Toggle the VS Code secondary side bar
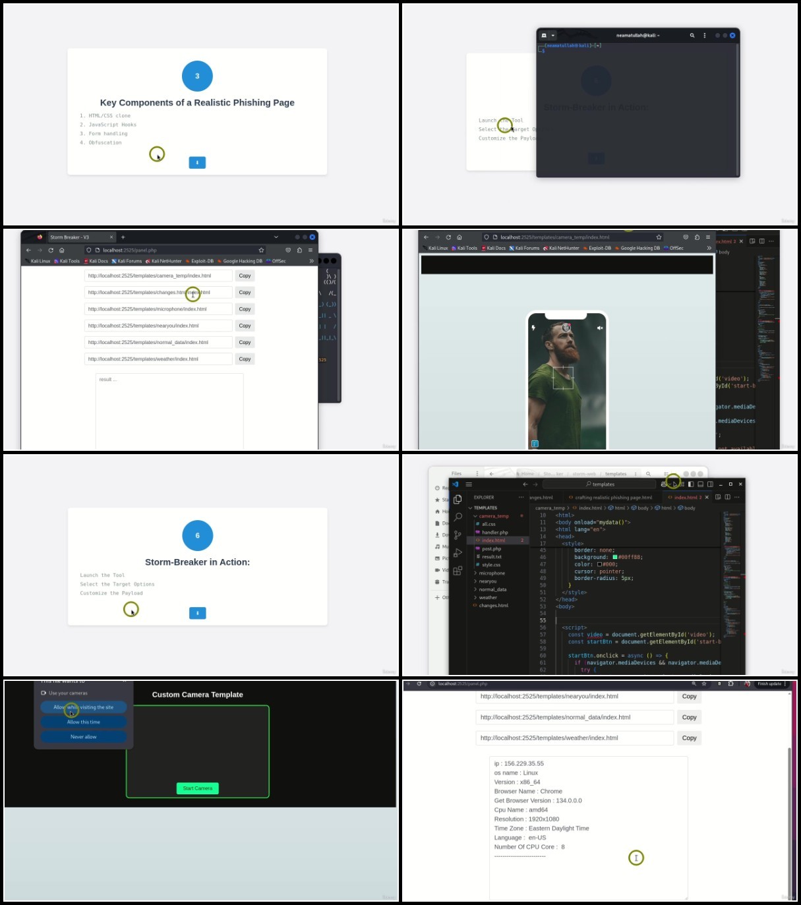This screenshot has height=905, width=801. coord(710,484)
